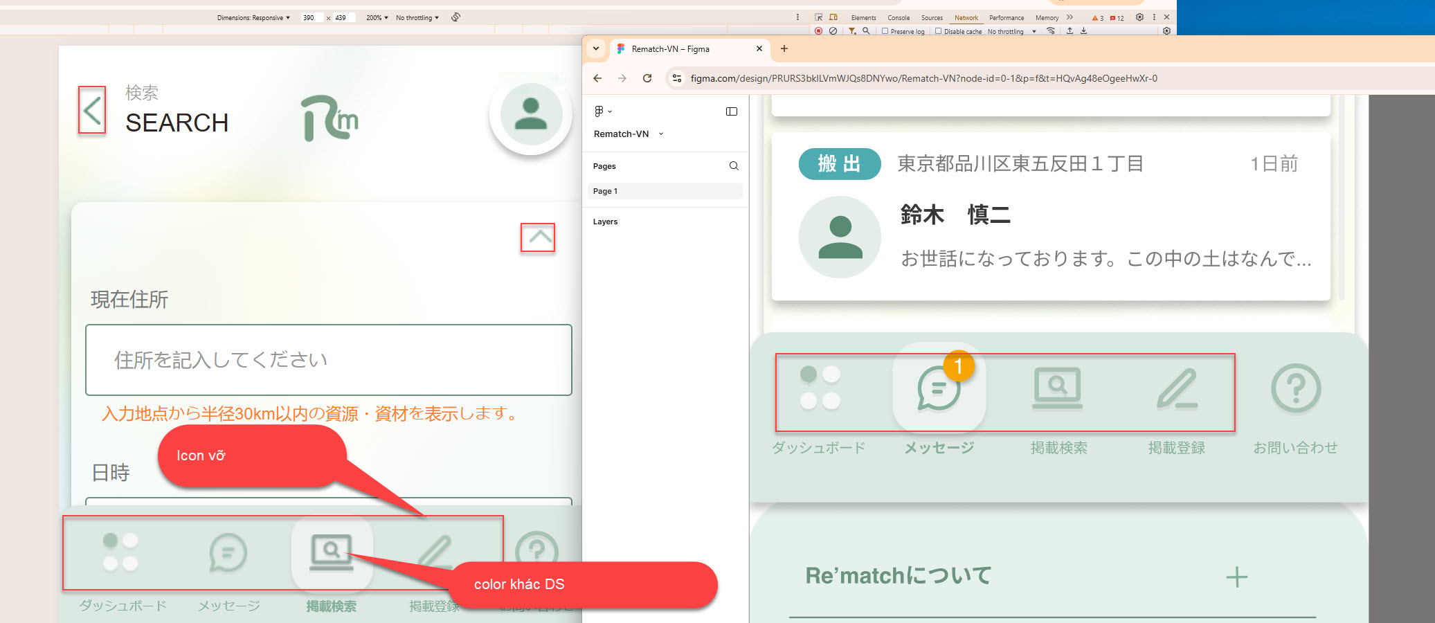Open the Dimensions: Responsive dropdown

tap(253, 18)
